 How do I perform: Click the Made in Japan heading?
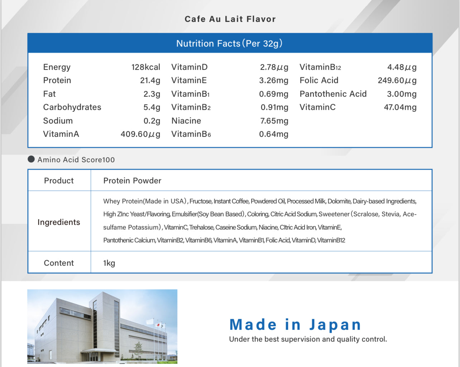click(295, 324)
